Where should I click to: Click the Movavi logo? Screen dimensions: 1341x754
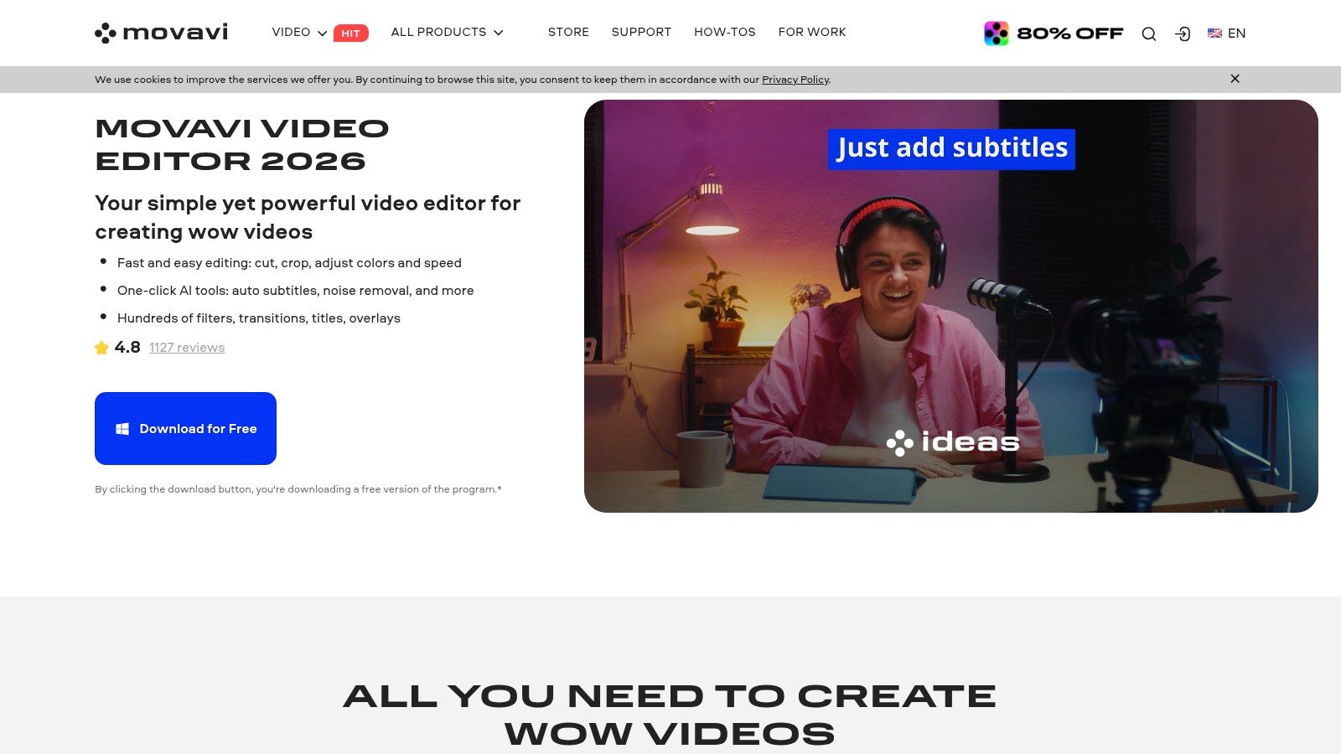click(161, 33)
